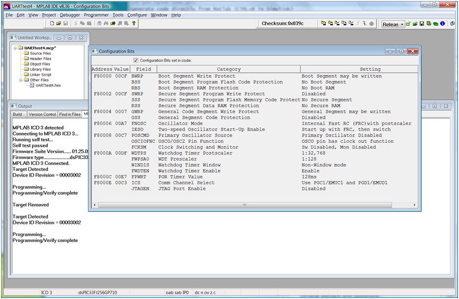Click the Open Project green folder icon
459x299 pixels.
(415, 24)
